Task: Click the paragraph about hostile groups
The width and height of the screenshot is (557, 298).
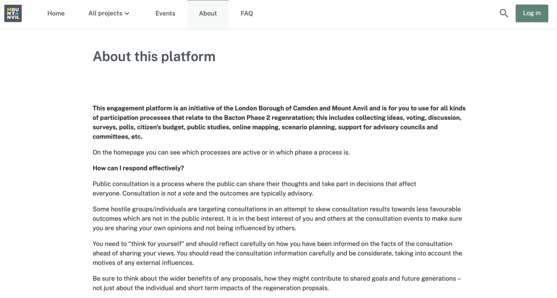Action: pos(277,218)
